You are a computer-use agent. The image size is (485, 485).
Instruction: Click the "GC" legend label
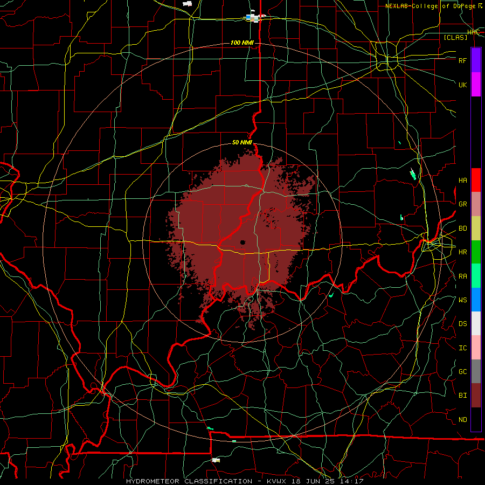(x=463, y=372)
